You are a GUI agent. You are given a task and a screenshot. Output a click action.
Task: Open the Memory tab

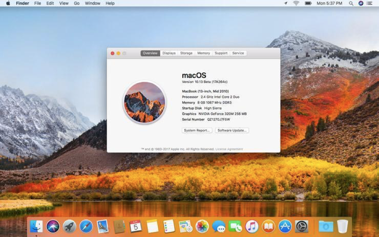(x=203, y=53)
